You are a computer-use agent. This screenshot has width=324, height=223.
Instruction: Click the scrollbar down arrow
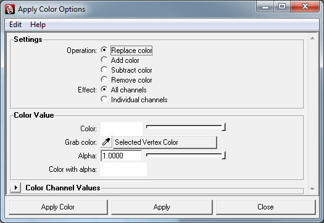[312, 189]
